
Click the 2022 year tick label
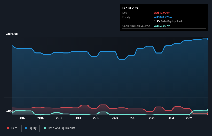pos(152,118)
